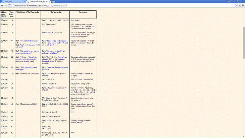The image size is (245, 138).
Task: Switch to the Nellis_Main tab
Action: (12, 2)
